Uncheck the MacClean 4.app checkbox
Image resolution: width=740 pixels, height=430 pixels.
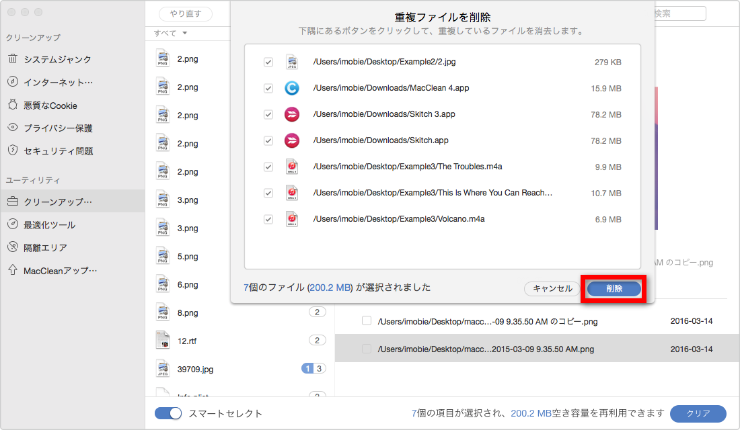[x=268, y=88]
